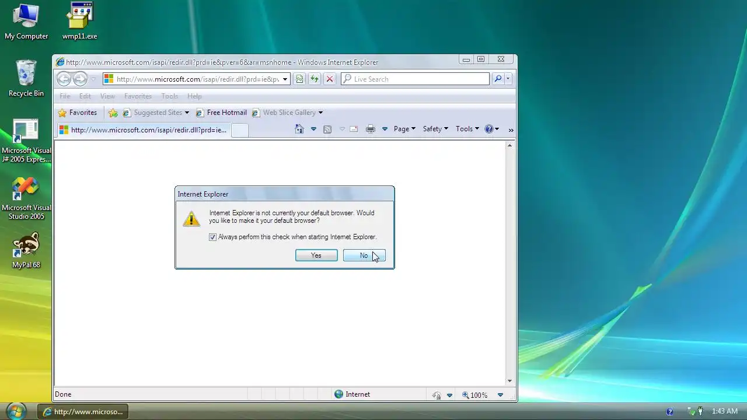Toggle Compatibility View icon
The height and width of the screenshot is (420, 747).
pyautogui.click(x=299, y=79)
